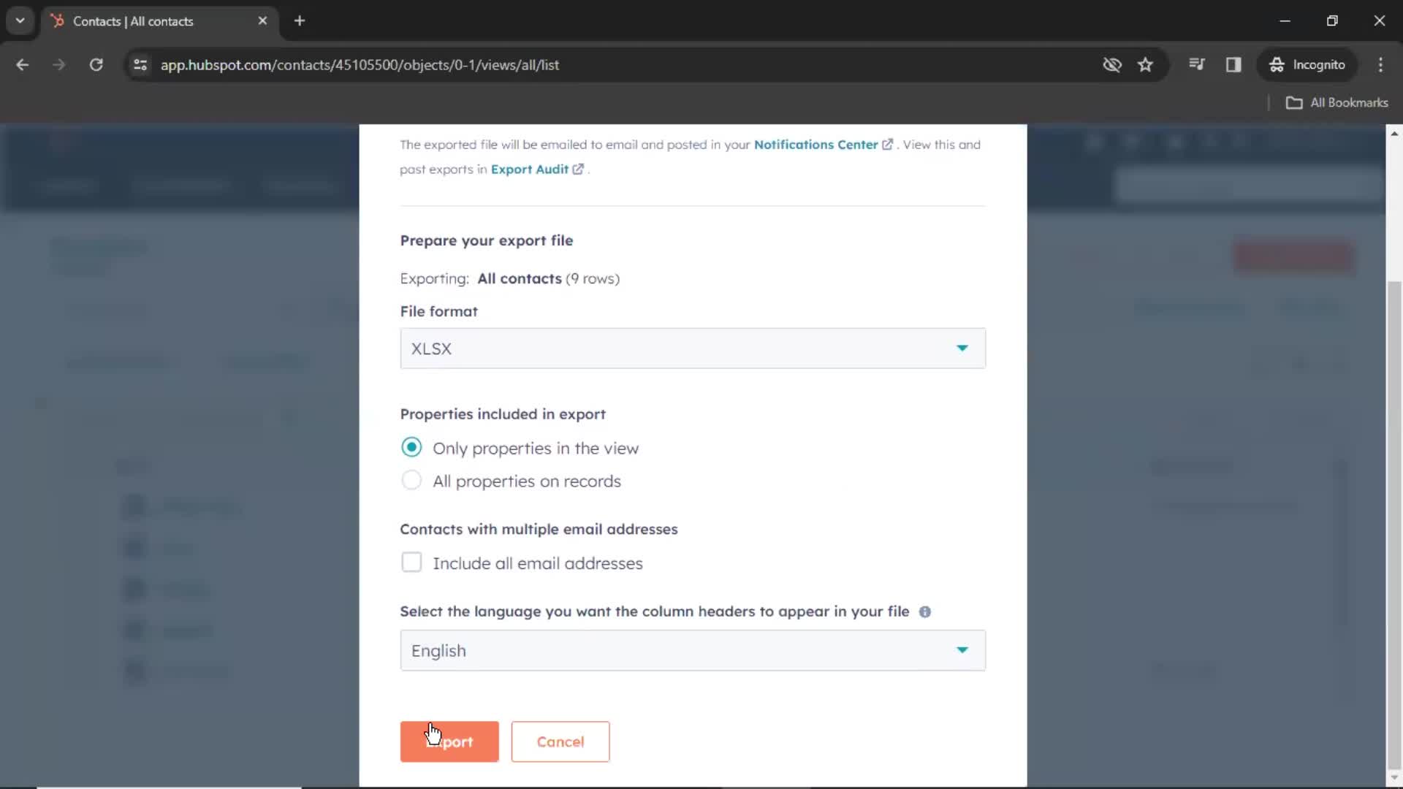Select 'Only properties in the view' radio button
This screenshot has width=1403, height=789.
click(x=412, y=447)
